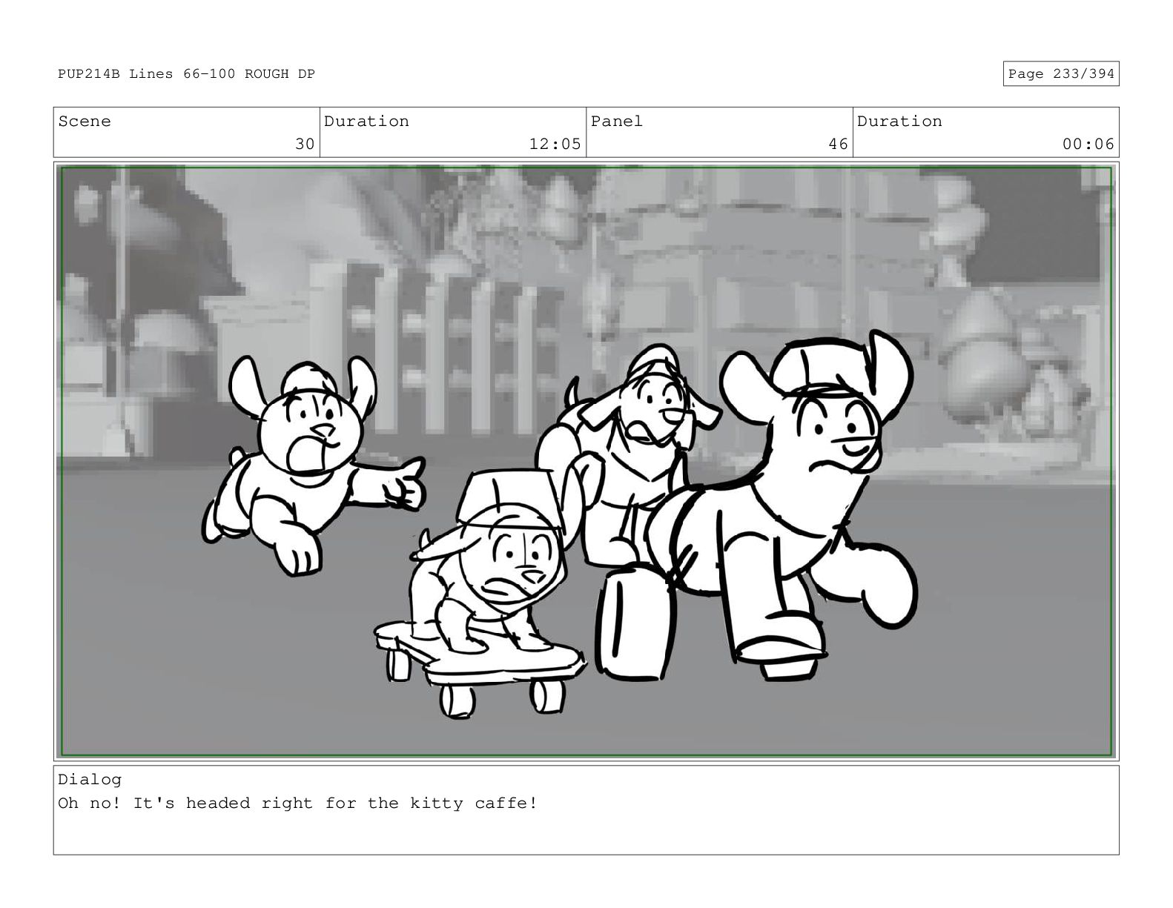Click the dialog line 'Oh no! It's headed right...'

[298, 803]
